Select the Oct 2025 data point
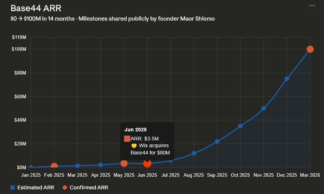This screenshot has height=194, width=324. 240,126
